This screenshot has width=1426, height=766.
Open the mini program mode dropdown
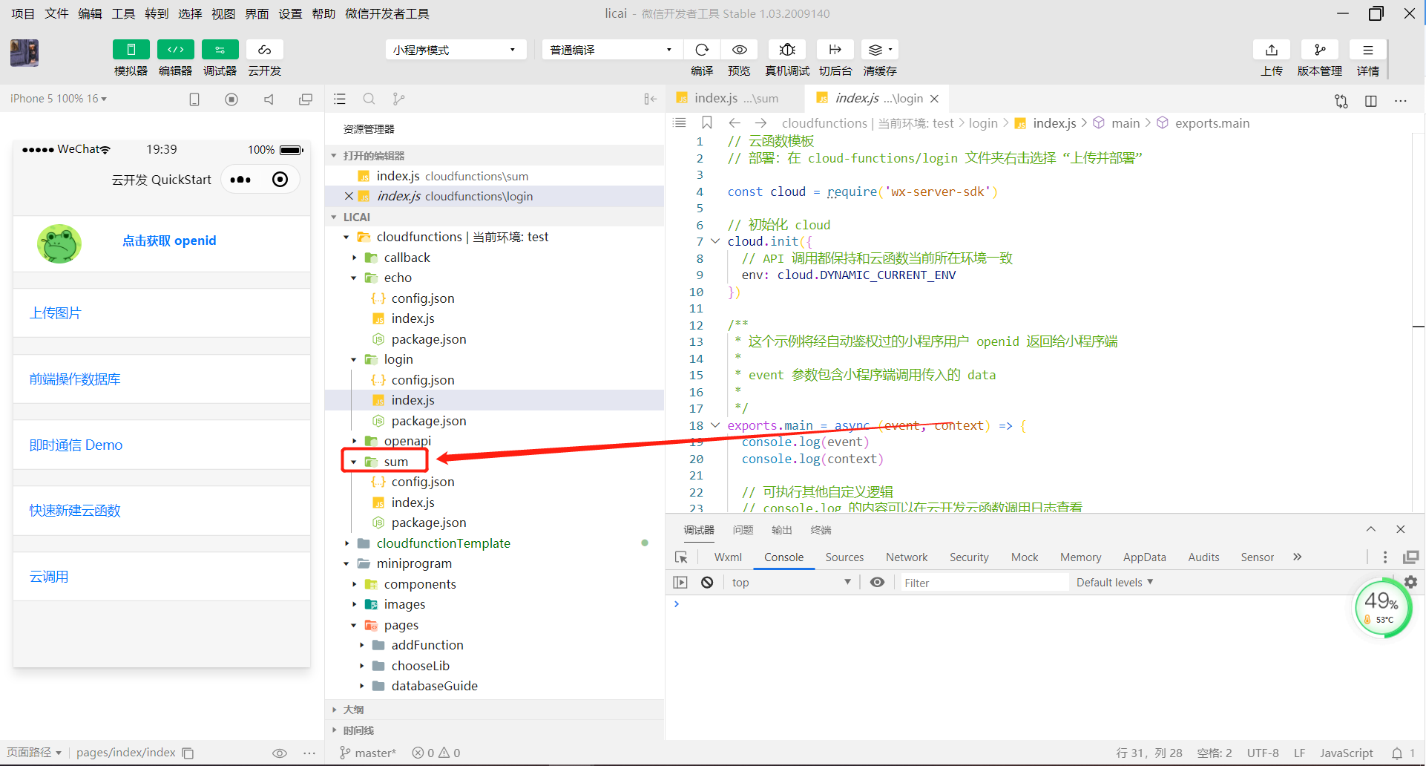[456, 50]
